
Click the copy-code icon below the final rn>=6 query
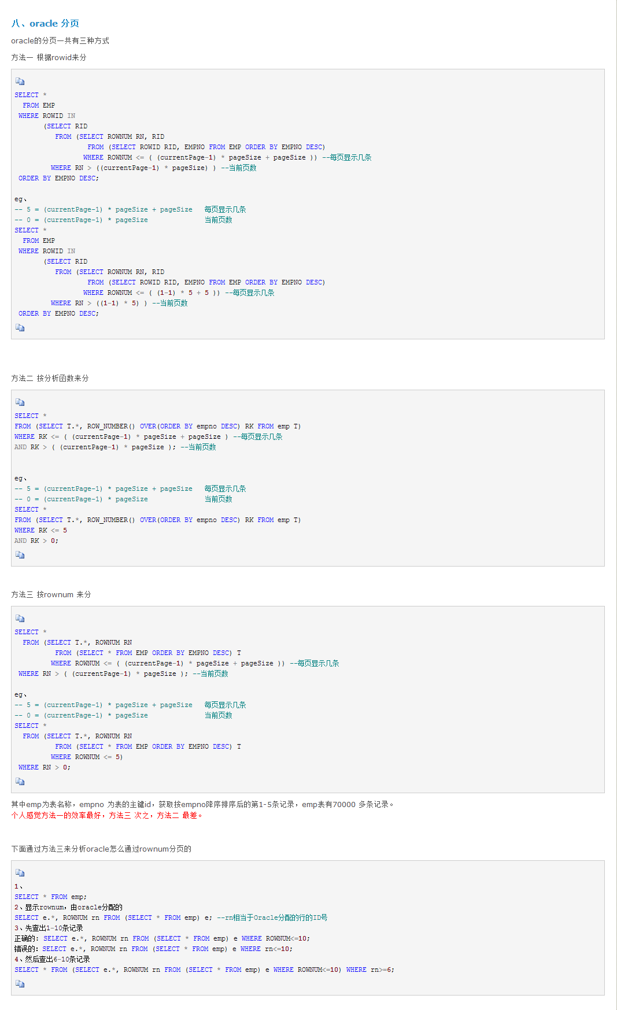[20, 984]
